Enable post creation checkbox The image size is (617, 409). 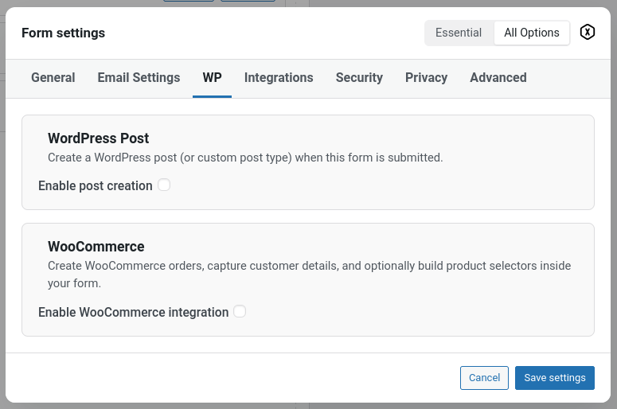(164, 185)
